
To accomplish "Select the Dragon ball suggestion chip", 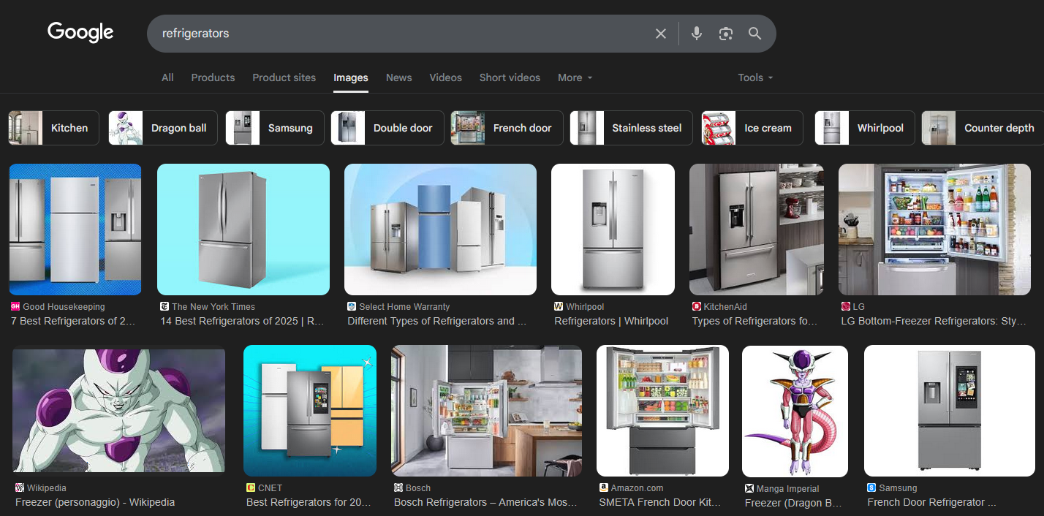I will click(162, 128).
